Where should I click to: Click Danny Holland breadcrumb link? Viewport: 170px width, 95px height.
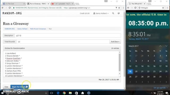[x=22, y=29]
